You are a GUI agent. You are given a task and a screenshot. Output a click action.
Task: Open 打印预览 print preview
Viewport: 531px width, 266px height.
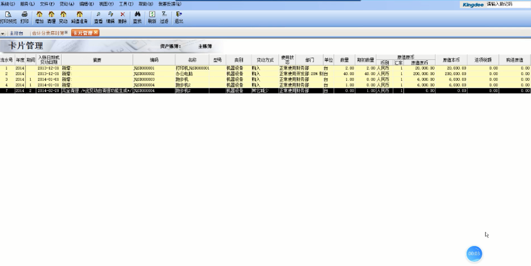click(8, 17)
